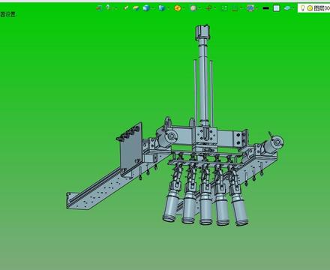Click the yellow layered plane icon
330x270 pixels.
[136, 8]
